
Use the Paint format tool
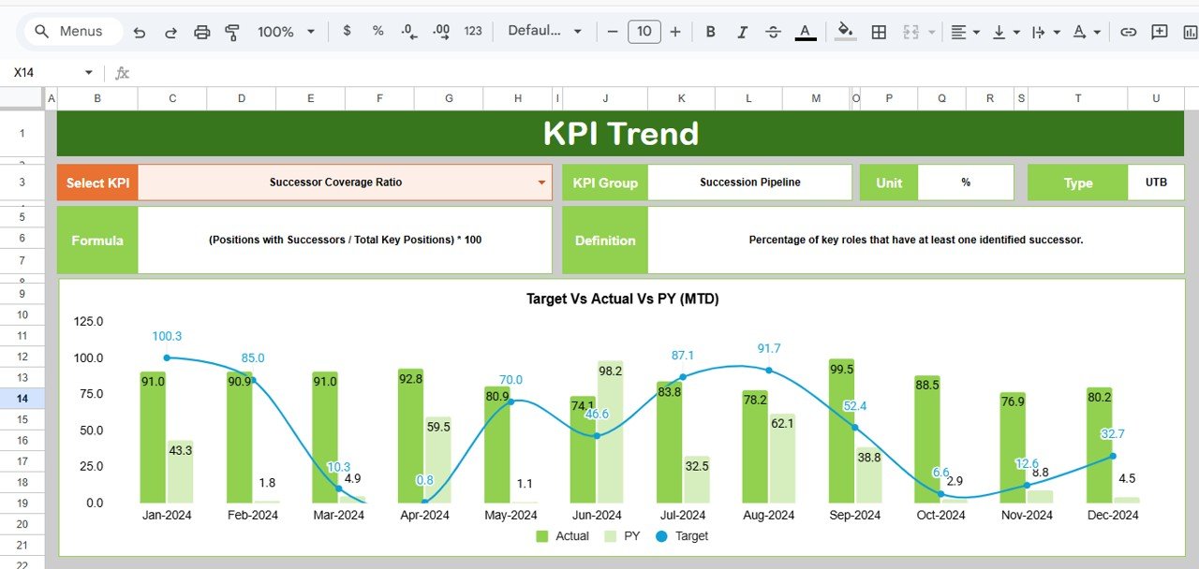tap(230, 31)
